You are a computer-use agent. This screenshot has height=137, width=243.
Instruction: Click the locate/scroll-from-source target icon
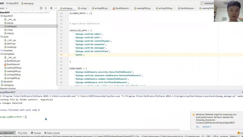click(x=41, y=8)
